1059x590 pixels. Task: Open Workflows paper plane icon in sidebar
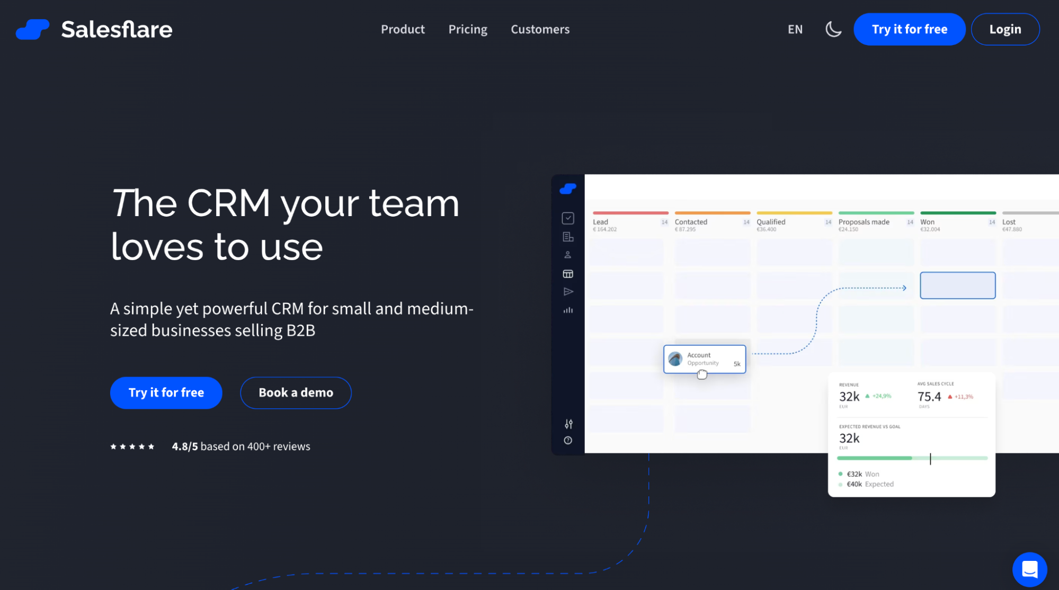tap(568, 292)
